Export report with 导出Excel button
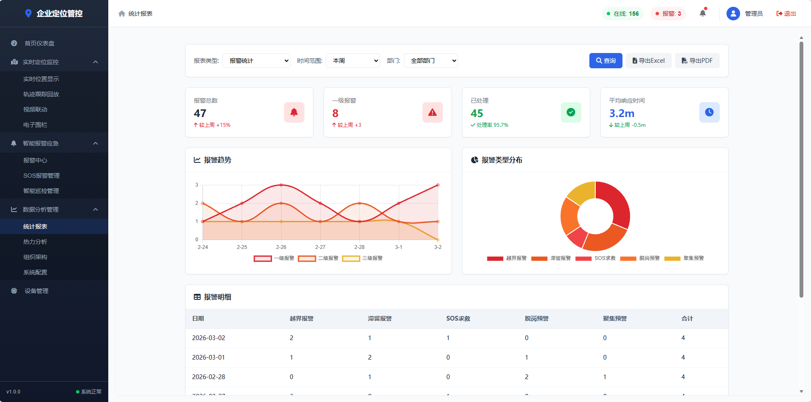 648,61
